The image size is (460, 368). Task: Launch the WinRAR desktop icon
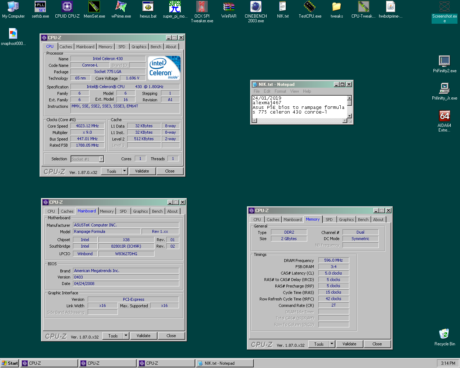coord(229,10)
